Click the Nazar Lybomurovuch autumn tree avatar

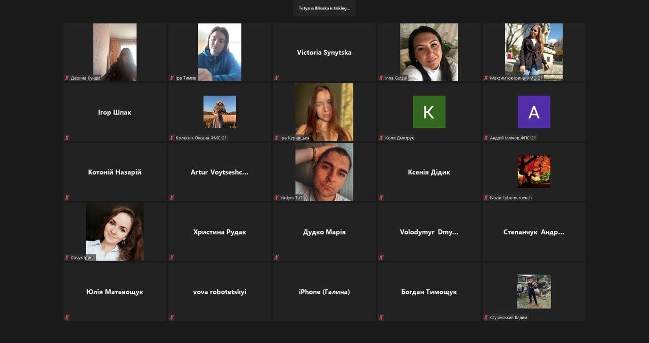(534, 172)
